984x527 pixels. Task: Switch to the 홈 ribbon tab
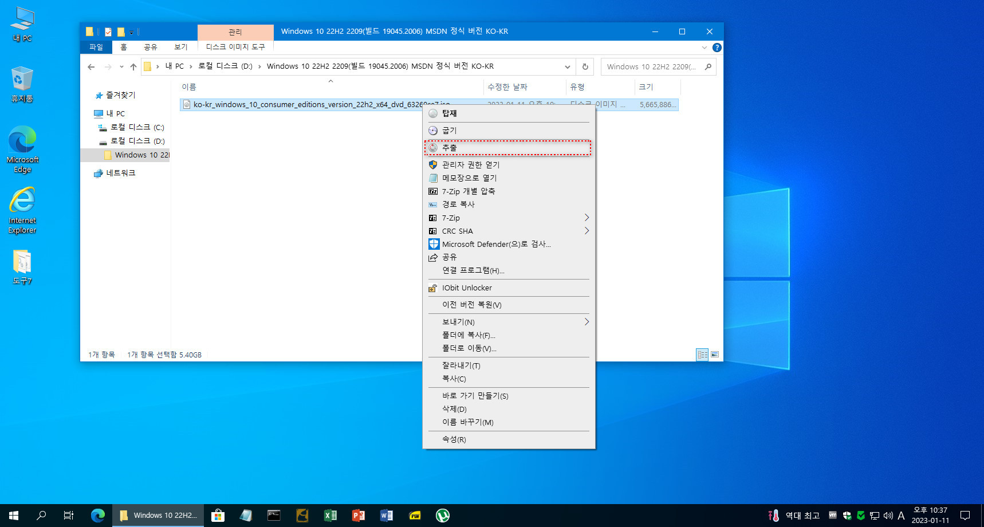124,47
